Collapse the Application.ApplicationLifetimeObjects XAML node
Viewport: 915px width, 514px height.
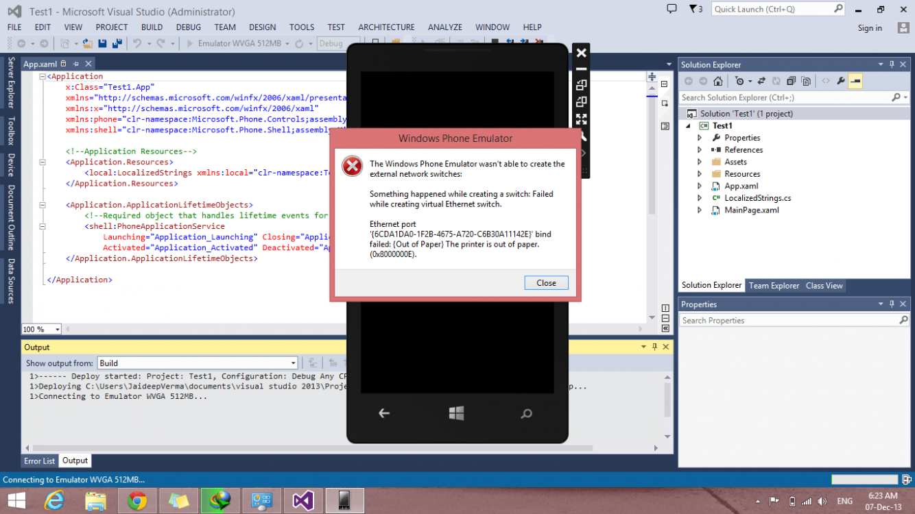point(43,205)
